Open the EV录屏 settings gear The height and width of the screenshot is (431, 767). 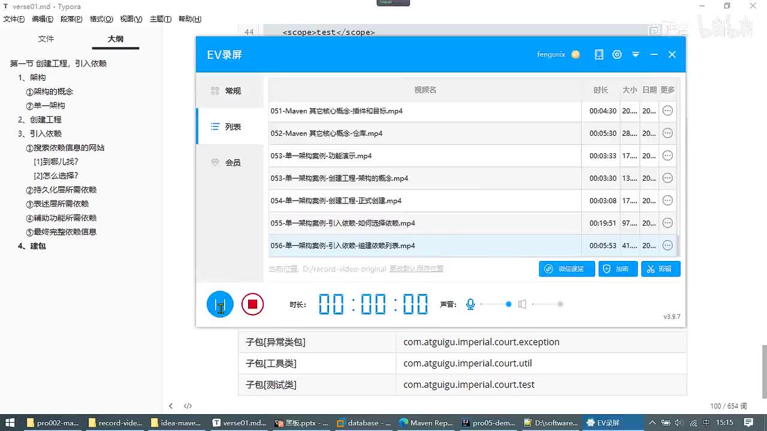pyautogui.click(x=617, y=54)
